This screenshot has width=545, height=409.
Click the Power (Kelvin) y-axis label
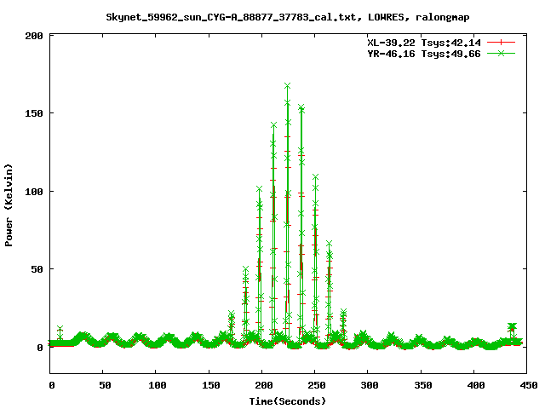[9, 205]
